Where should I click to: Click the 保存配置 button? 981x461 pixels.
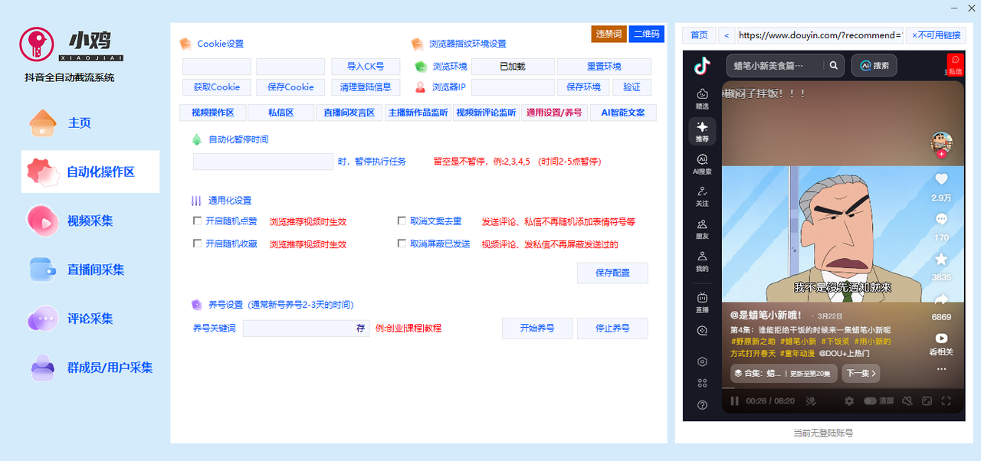pos(612,273)
